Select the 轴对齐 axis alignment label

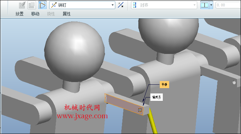pyautogui.click(x=156, y=97)
